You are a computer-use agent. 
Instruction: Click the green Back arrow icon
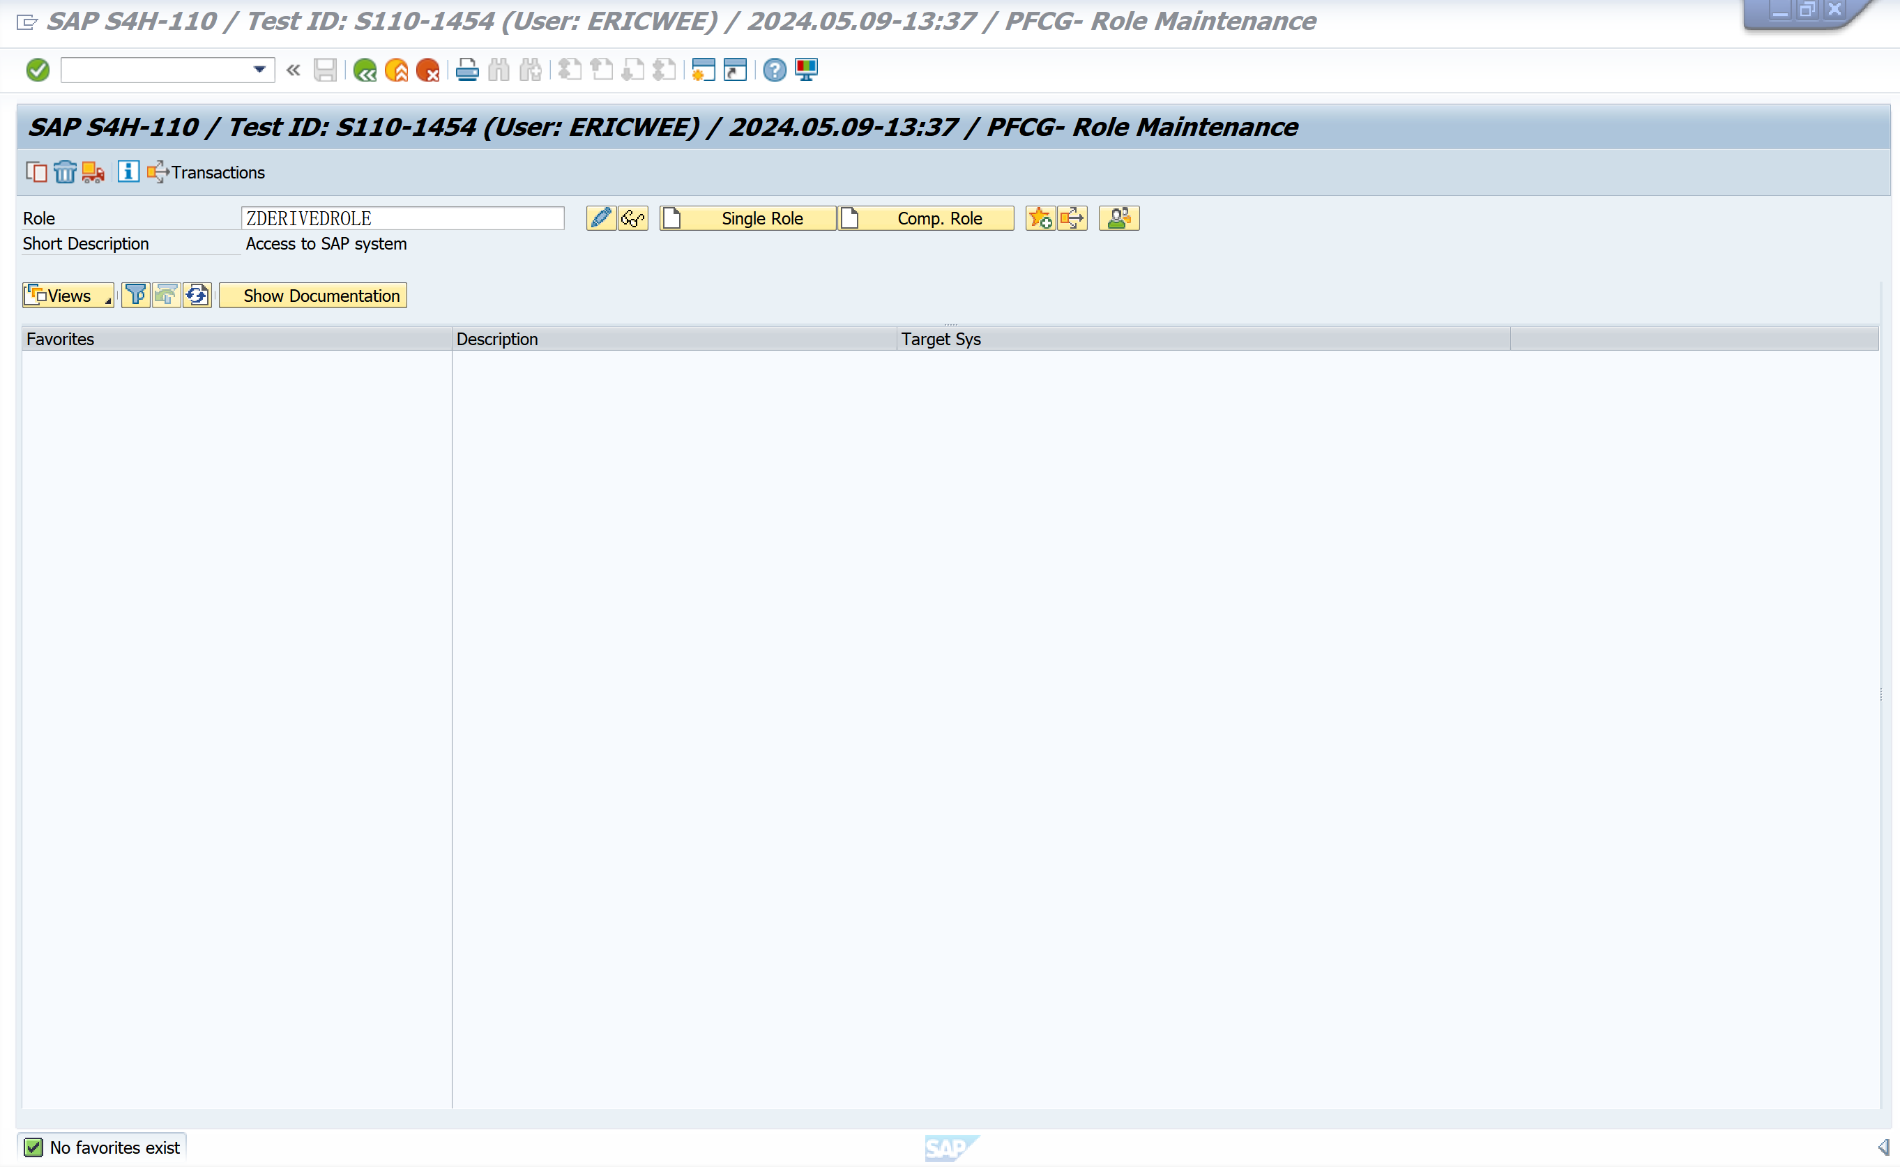tap(365, 70)
